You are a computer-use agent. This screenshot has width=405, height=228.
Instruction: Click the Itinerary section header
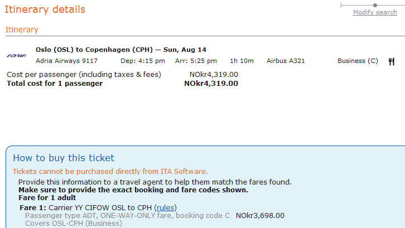pyautogui.click(x=22, y=30)
